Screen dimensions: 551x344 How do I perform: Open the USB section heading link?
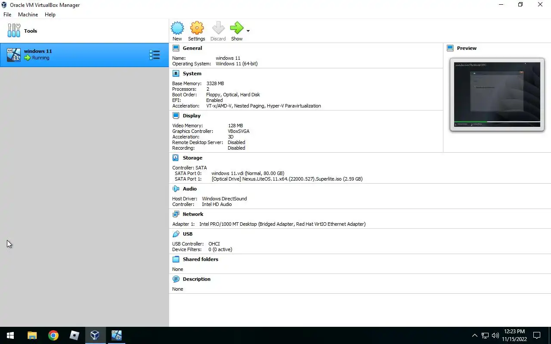pos(188,234)
